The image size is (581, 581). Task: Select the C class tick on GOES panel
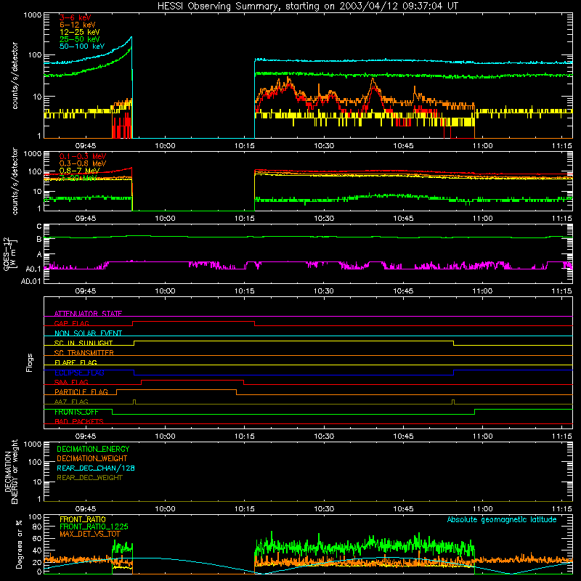[39, 227]
